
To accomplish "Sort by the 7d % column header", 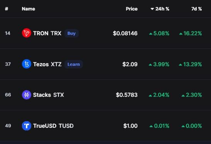I will pyautogui.click(x=196, y=9).
